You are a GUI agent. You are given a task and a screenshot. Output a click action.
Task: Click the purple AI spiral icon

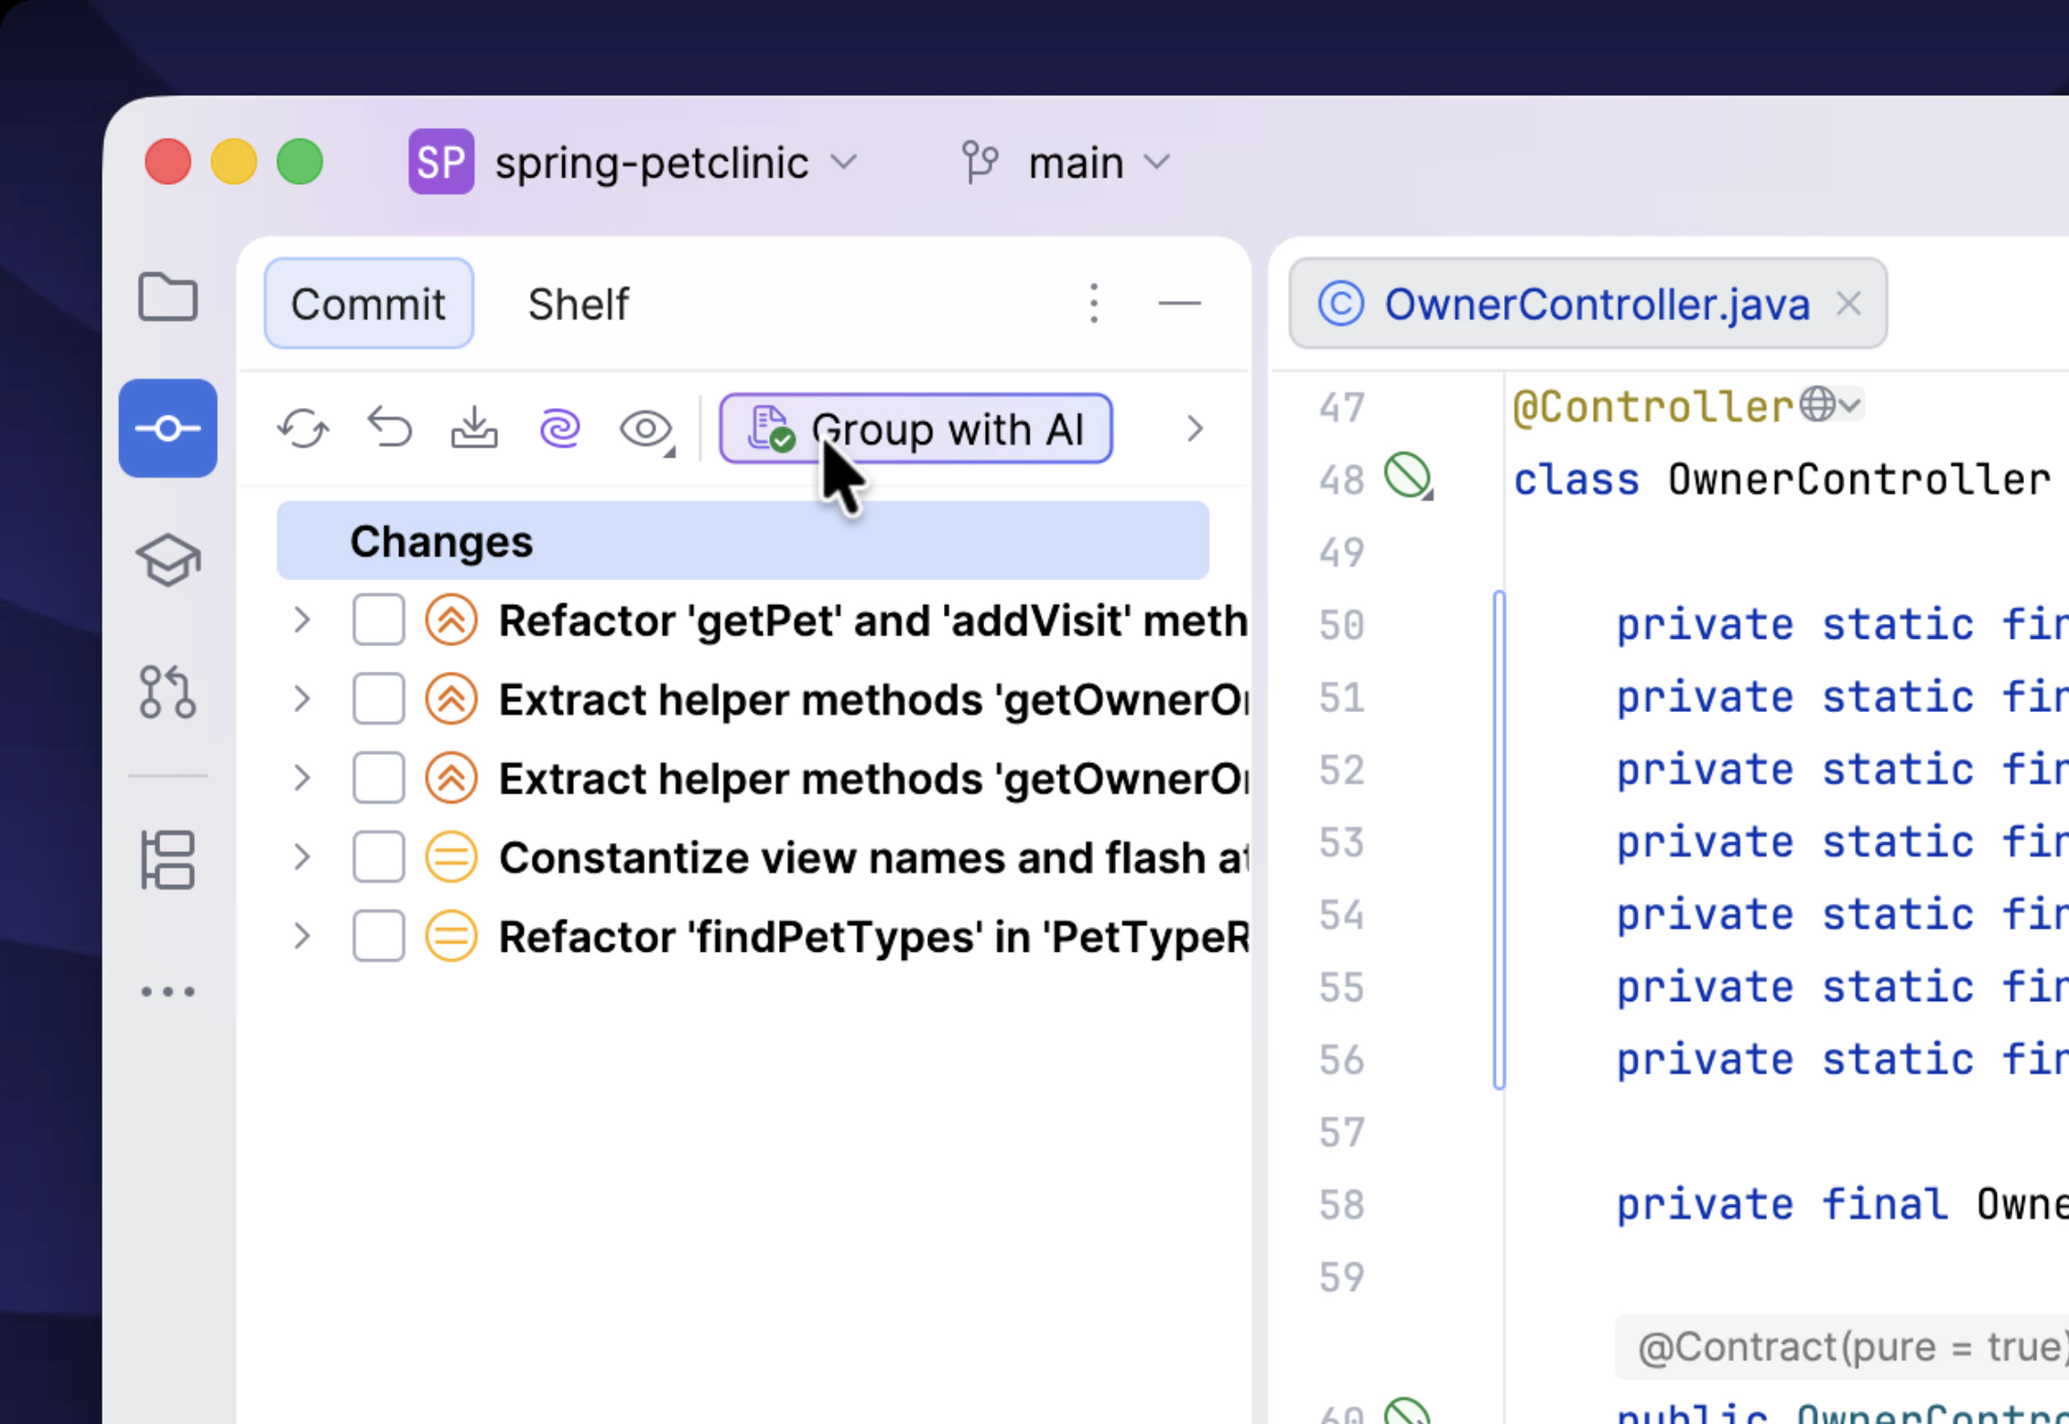[x=559, y=428]
